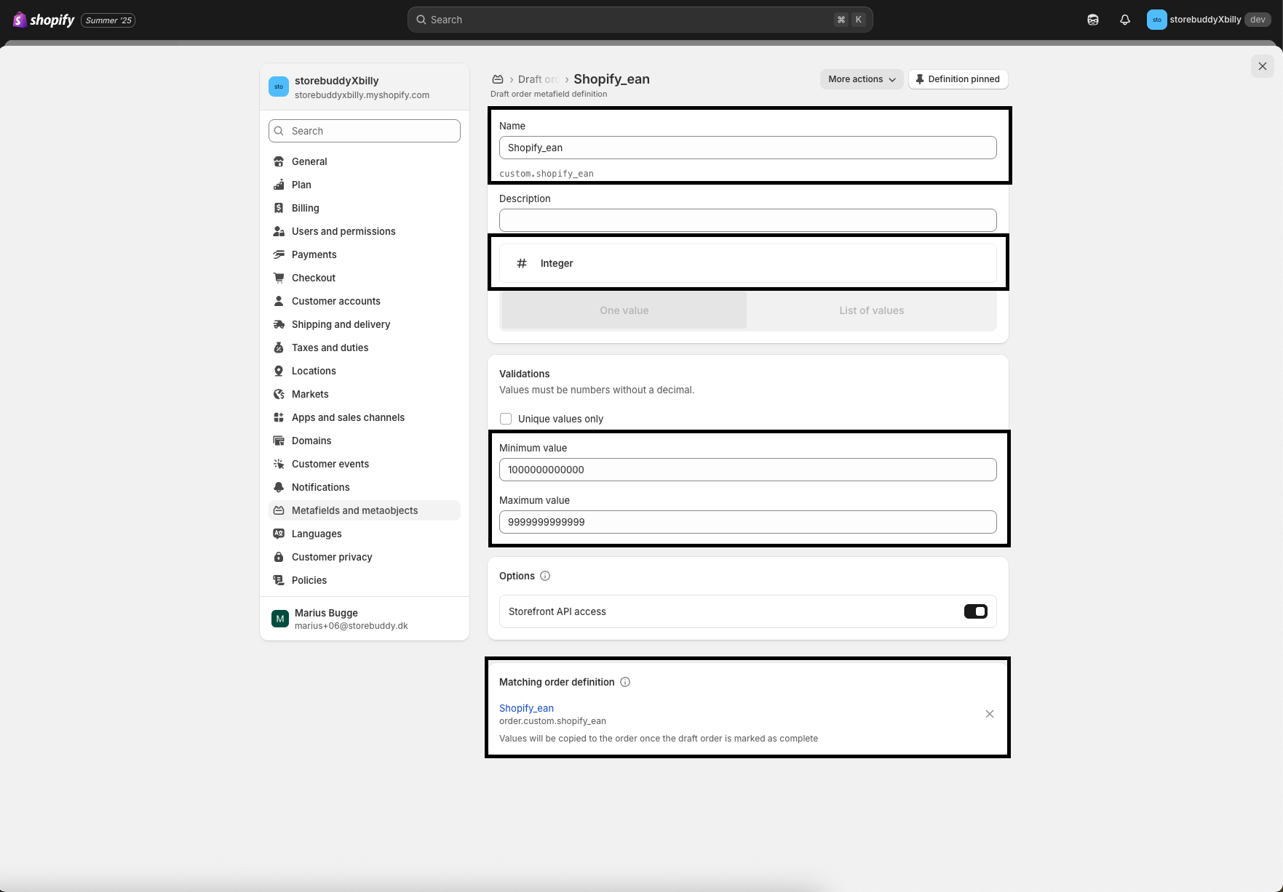Click the Plan icon
1283x892 pixels.
pos(279,185)
